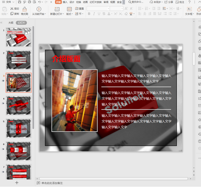
Task: Toggle distributed text alignment
Action: pyautogui.click(x=160, y=14)
